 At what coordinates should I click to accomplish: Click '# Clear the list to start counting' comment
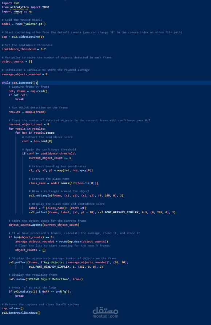click(62, 246)
